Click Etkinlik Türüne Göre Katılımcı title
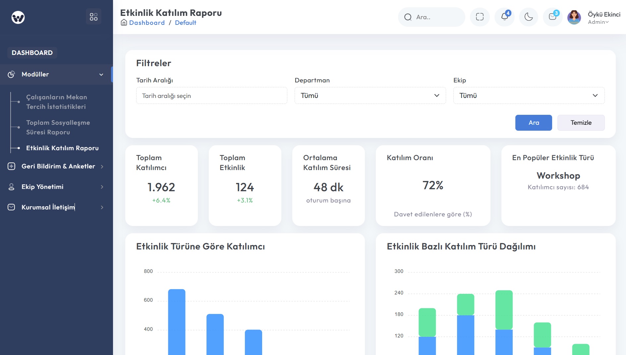The height and width of the screenshot is (355, 626). click(200, 246)
